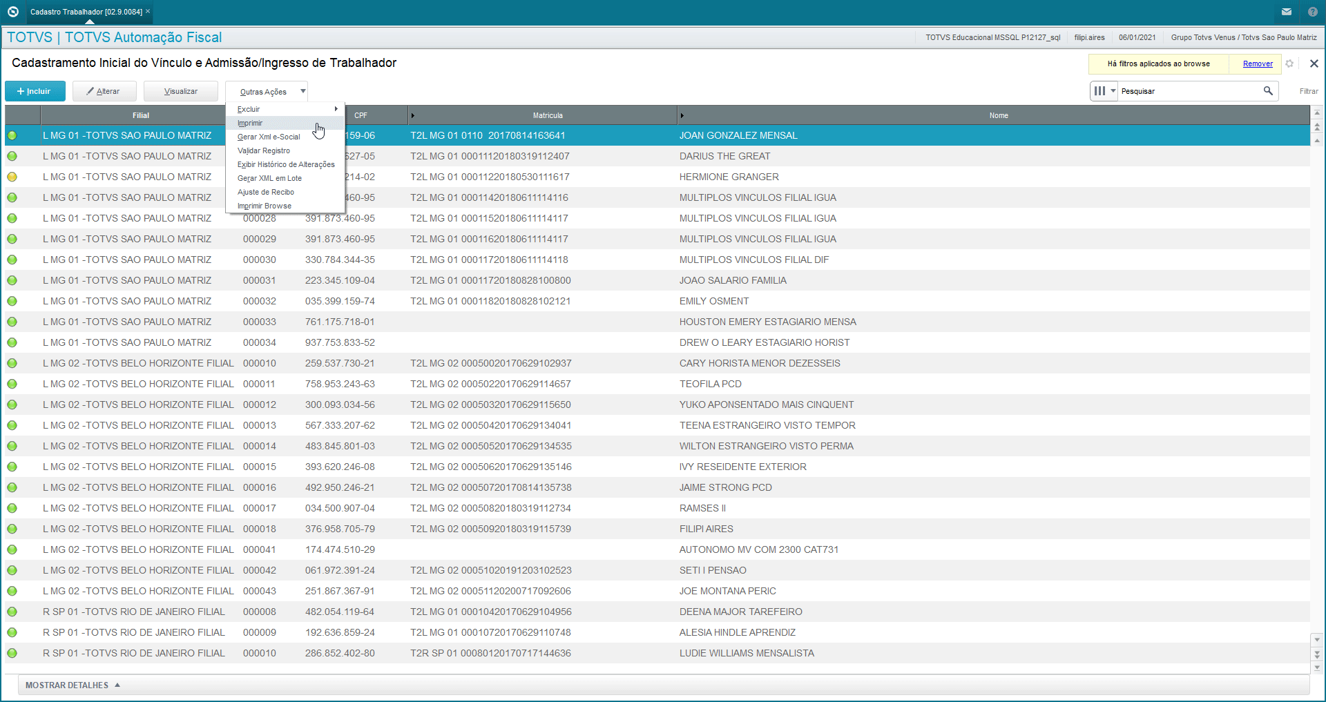Click the status circle for JOE MONTANA PERIC
Image resolution: width=1326 pixels, height=702 pixels.
click(12, 591)
